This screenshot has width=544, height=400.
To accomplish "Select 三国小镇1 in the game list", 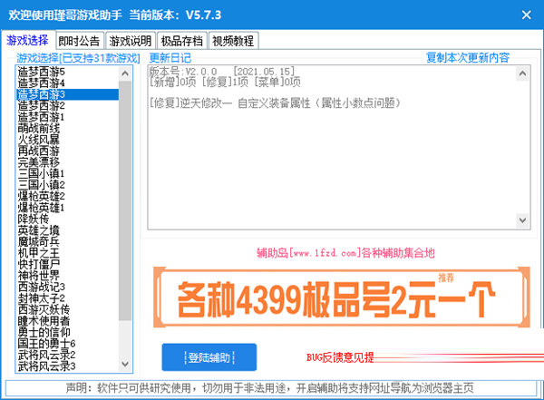I will click(68, 173).
